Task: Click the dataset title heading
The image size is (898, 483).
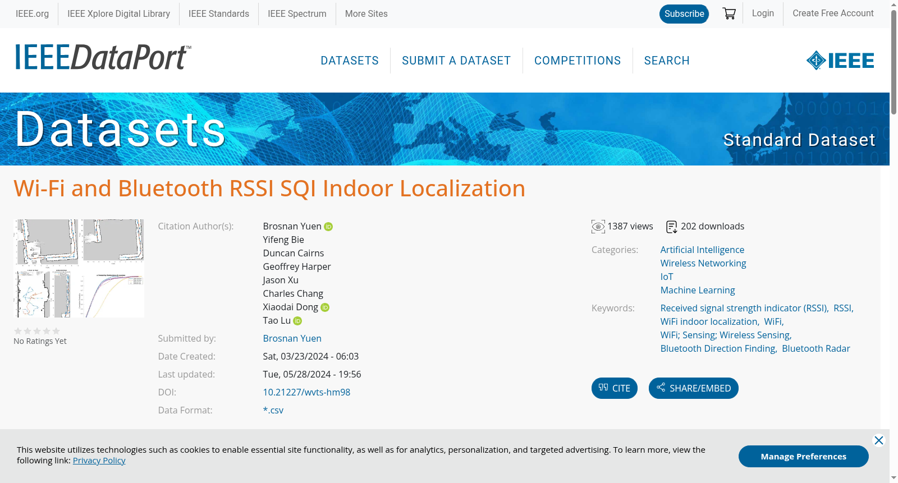Action: (x=269, y=188)
